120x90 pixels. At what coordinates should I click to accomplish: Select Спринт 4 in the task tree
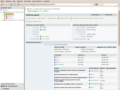[10, 16]
